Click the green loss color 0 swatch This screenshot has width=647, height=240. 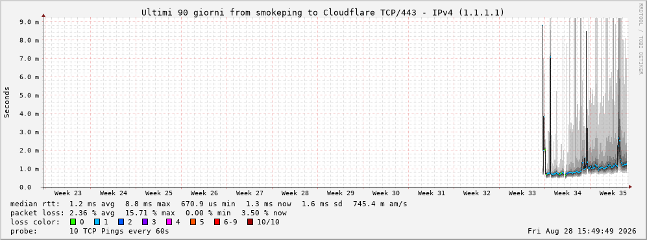(73, 222)
